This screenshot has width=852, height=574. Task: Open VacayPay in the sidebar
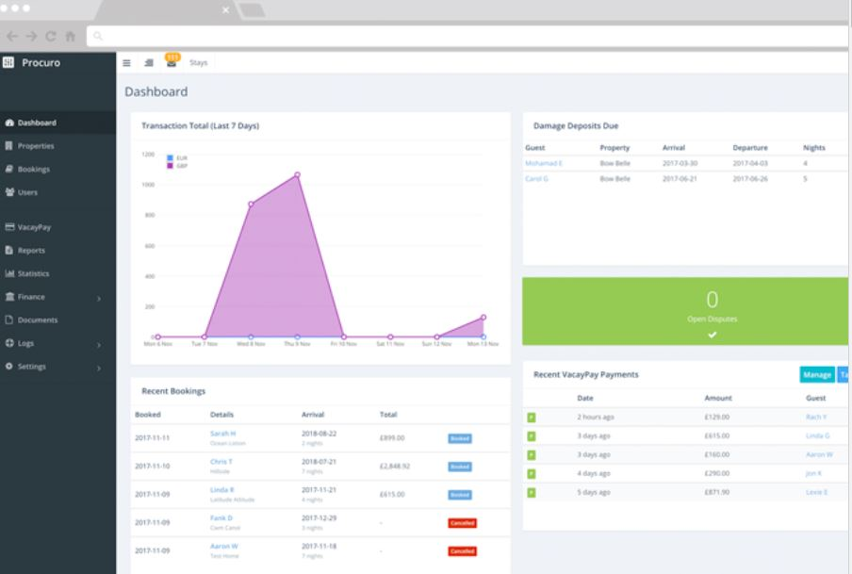(28, 227)
